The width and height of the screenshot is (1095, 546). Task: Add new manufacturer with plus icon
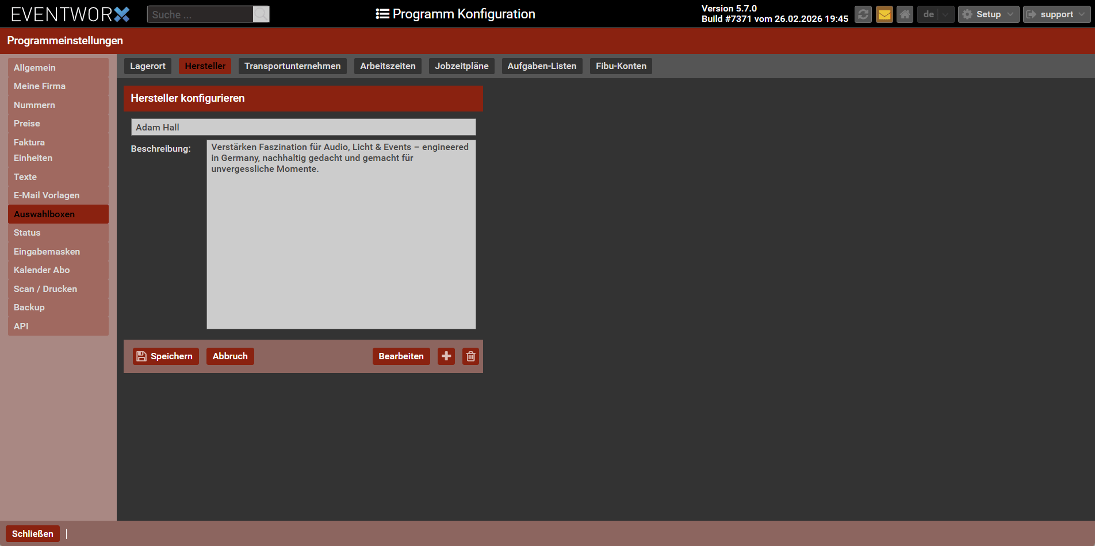pyautogui.click(x=446, y=356)
